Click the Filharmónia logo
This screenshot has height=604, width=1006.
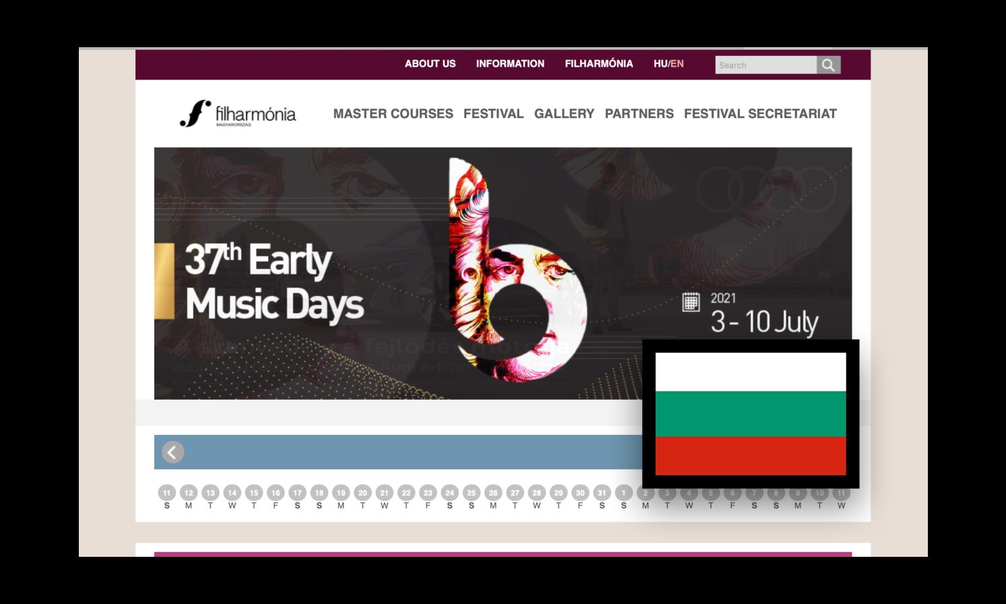238,114
